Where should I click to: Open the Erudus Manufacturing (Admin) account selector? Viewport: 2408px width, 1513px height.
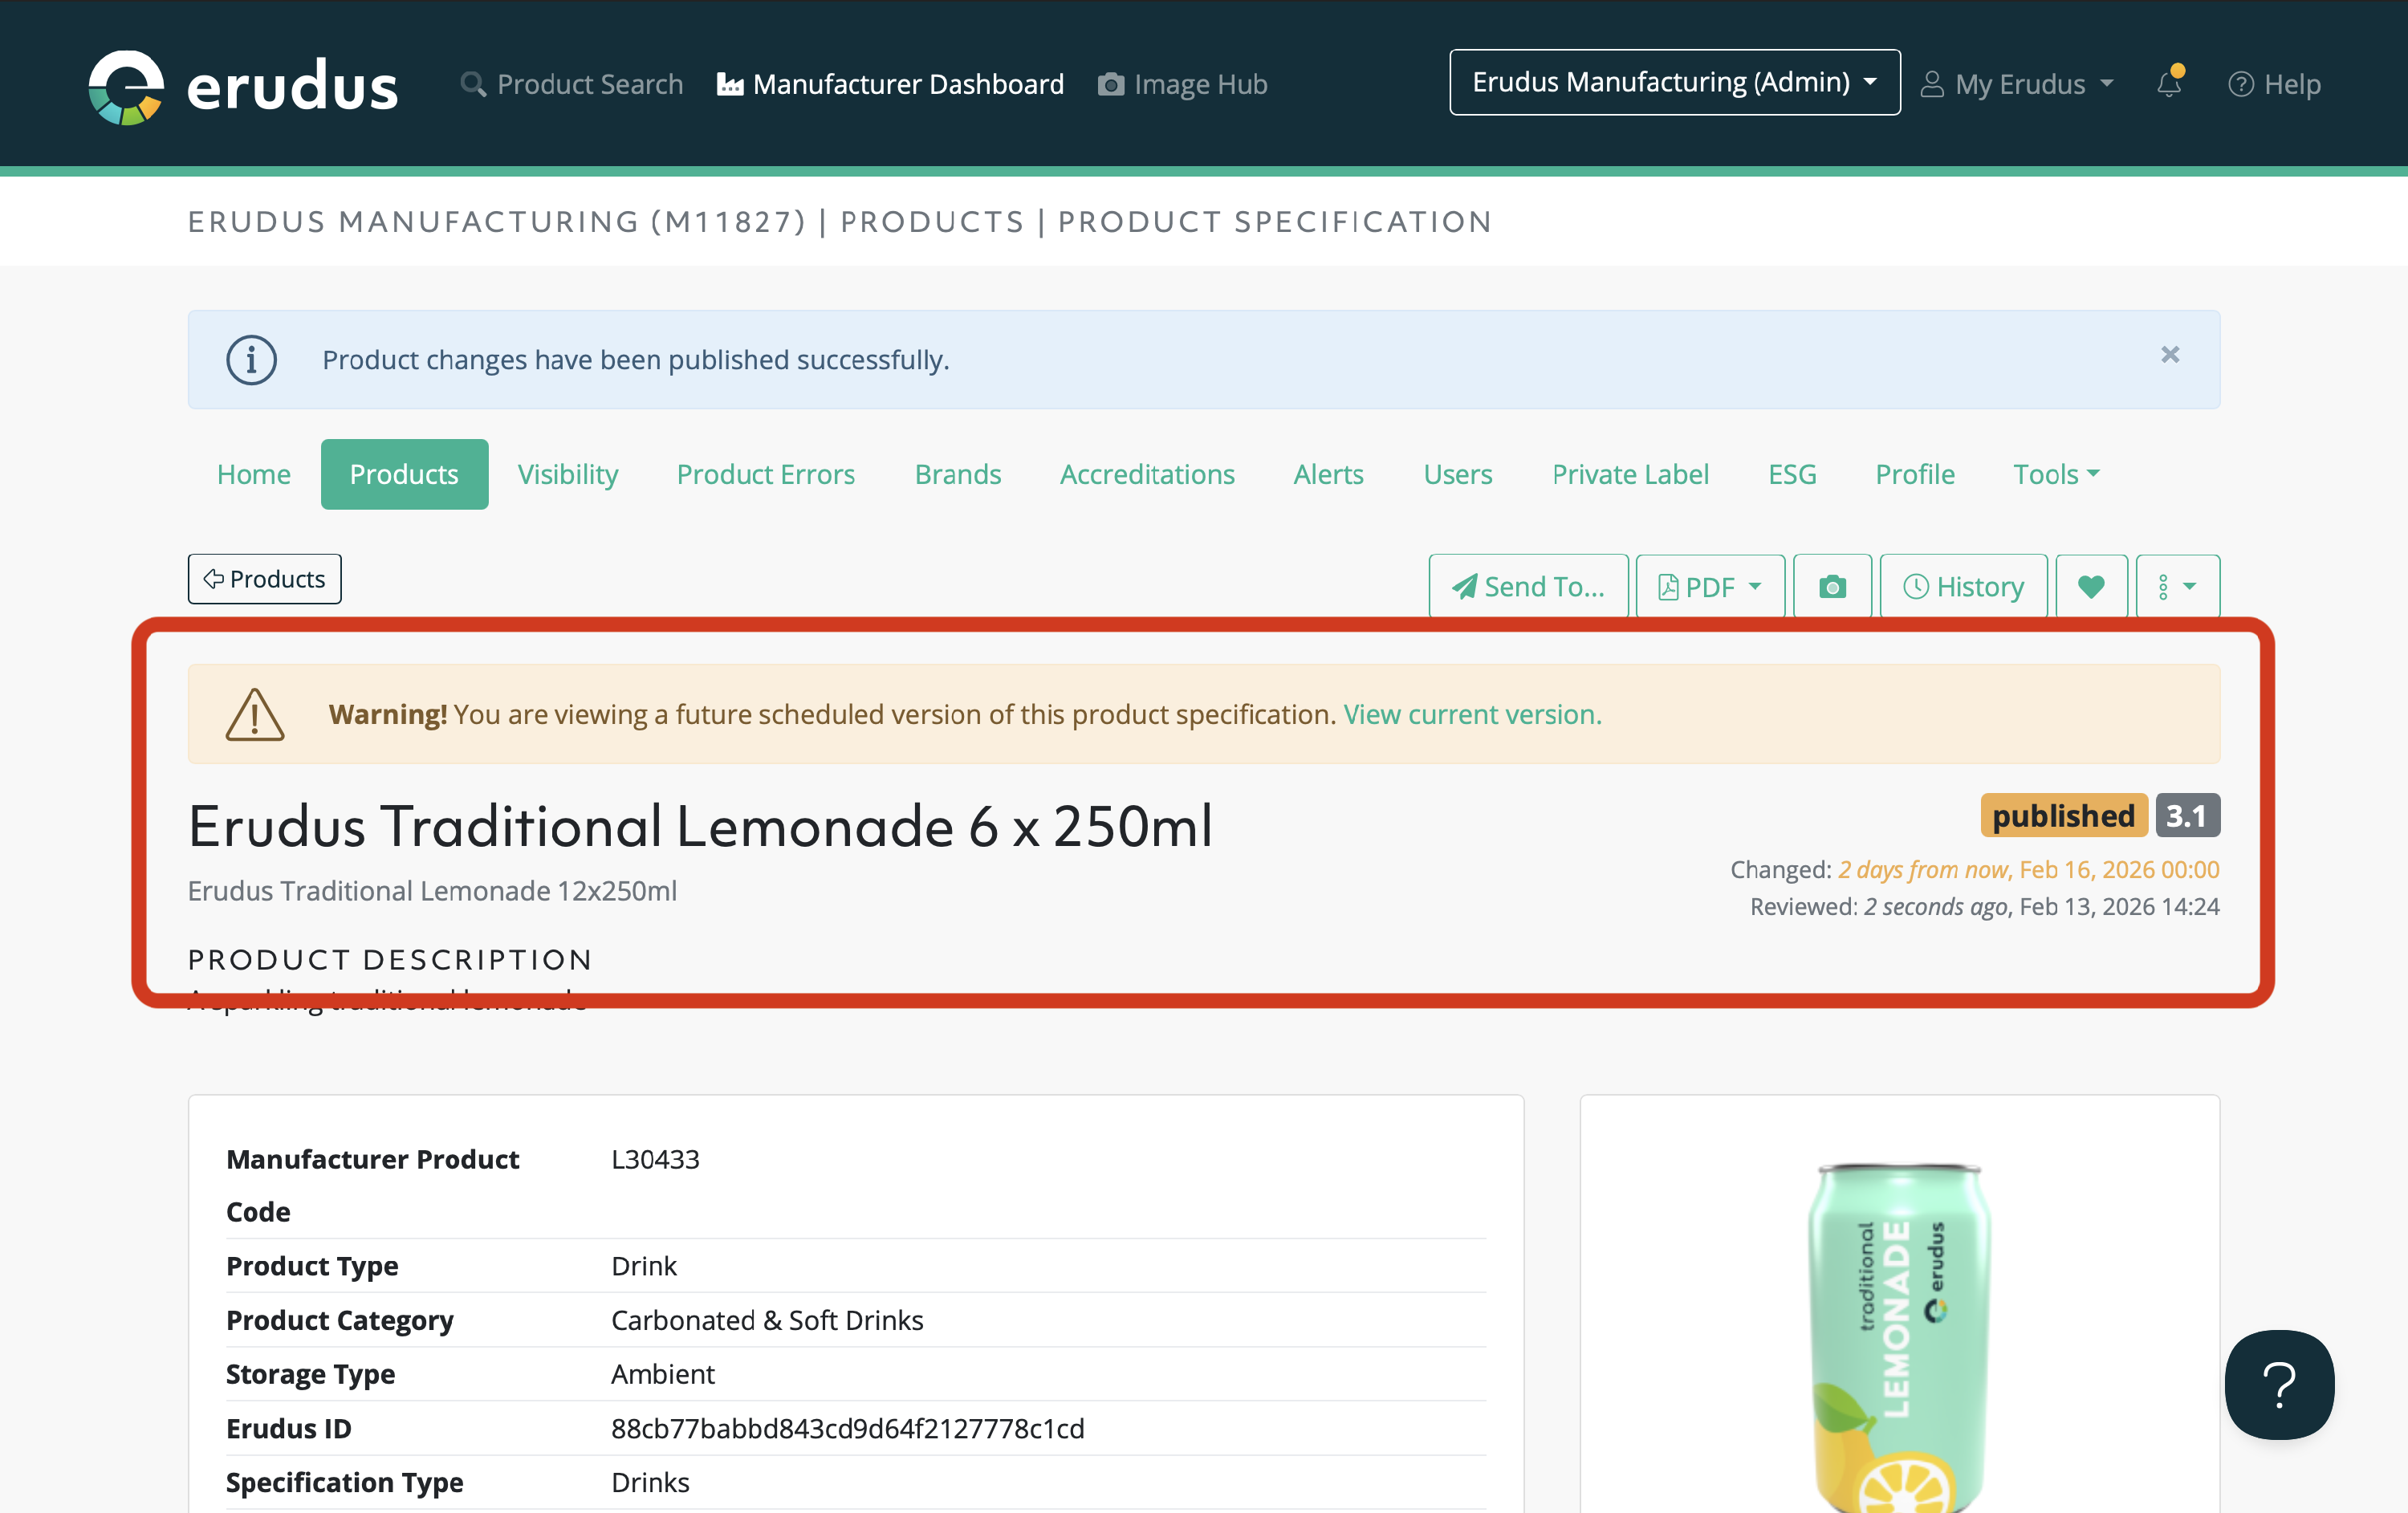1674,82
